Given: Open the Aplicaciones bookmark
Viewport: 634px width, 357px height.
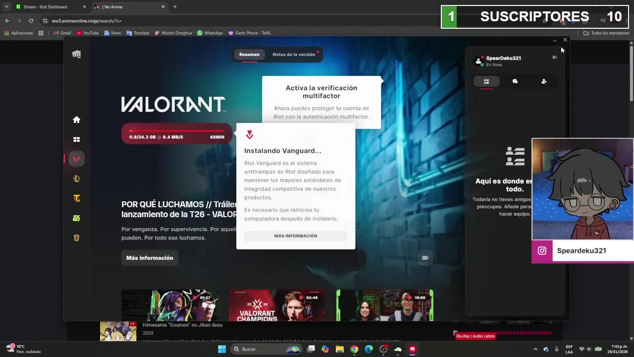Looking at the screenshot, I should pyautogui.click(x=19, y=33).
